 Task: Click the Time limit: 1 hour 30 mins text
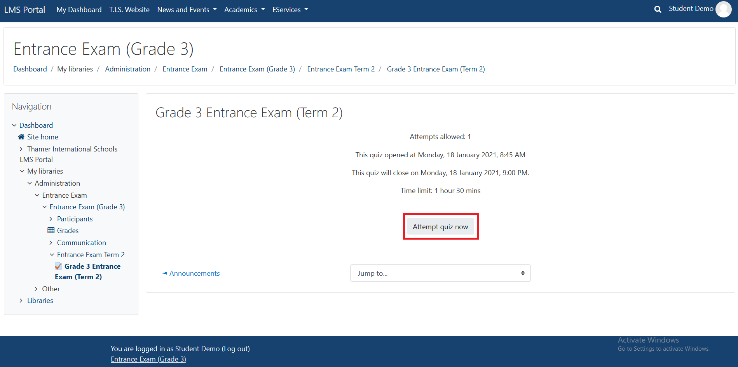point(440,190)
